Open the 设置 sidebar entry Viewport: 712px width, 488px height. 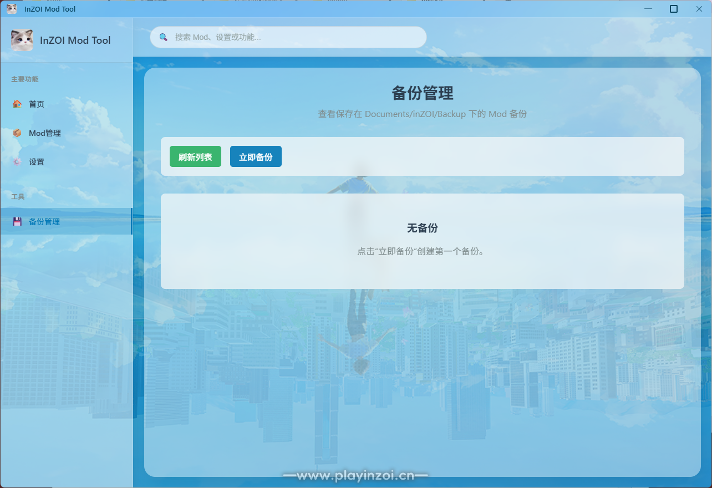[x=37, y=162]
